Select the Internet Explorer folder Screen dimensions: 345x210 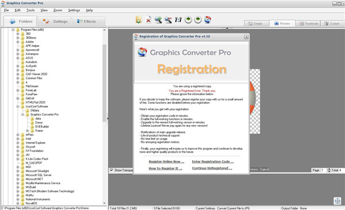(x=36, y=143)
